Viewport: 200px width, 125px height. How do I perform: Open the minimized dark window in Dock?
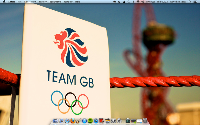[133, 121]
